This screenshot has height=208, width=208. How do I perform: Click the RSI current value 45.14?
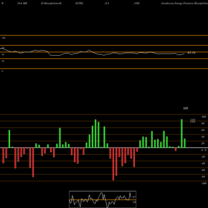click(191, 53)
